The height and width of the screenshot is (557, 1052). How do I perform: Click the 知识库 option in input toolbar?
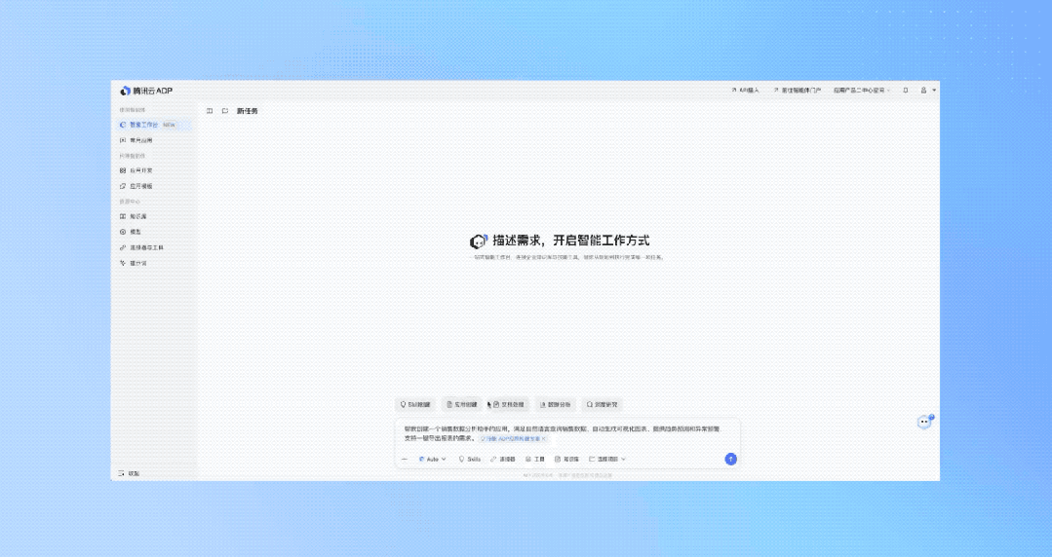[x=566, y=460]
